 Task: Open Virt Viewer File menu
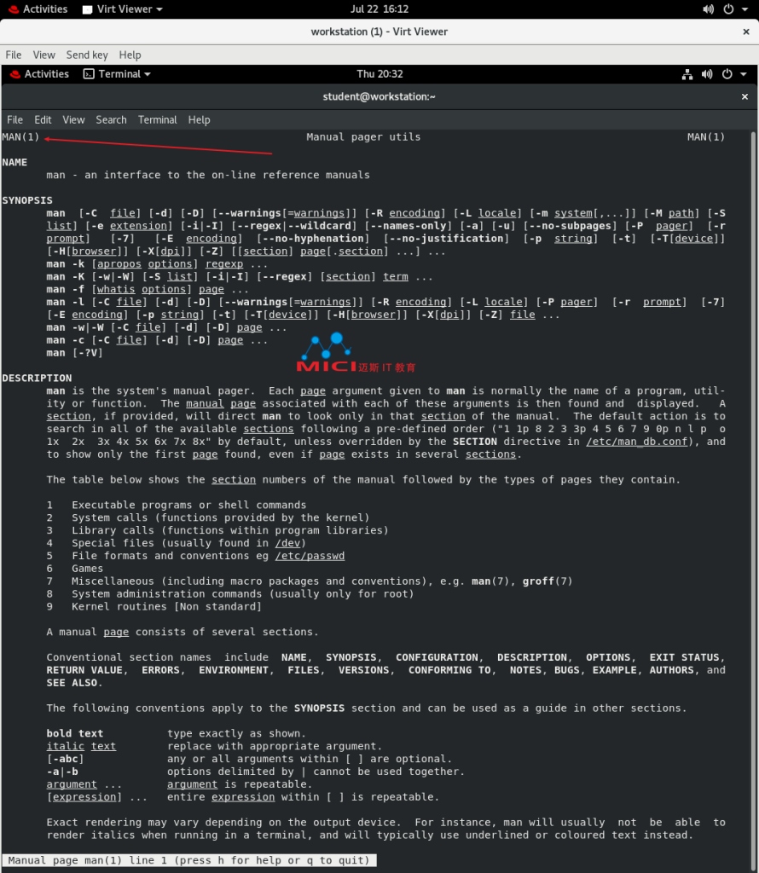(x=14, y=55)
